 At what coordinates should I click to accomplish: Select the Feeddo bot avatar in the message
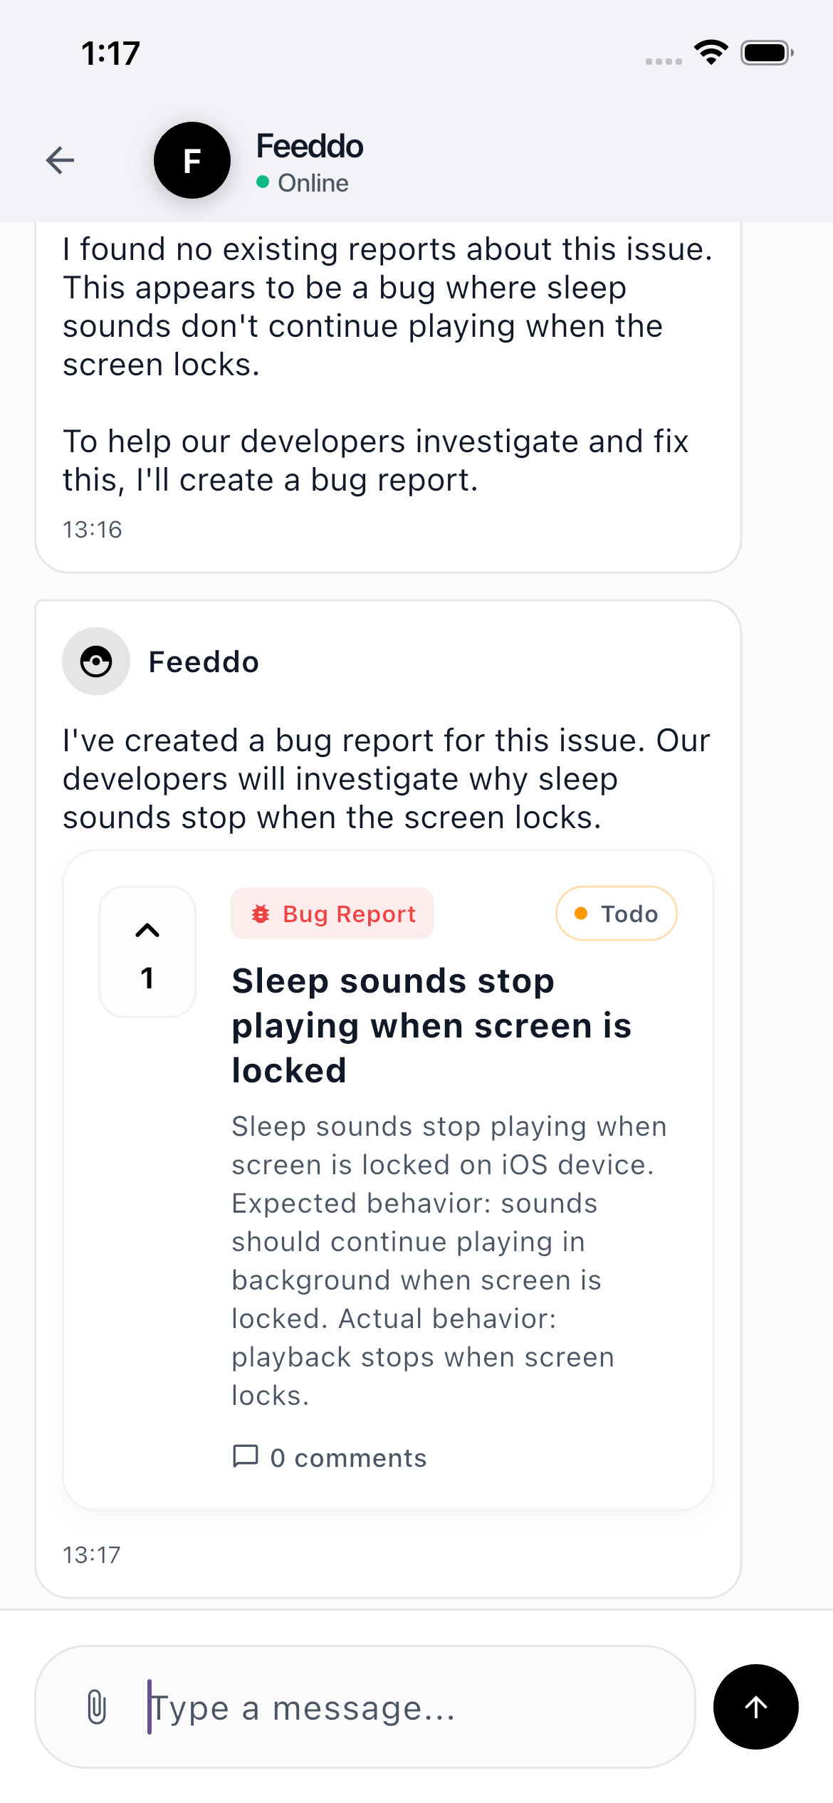[95, 661]
